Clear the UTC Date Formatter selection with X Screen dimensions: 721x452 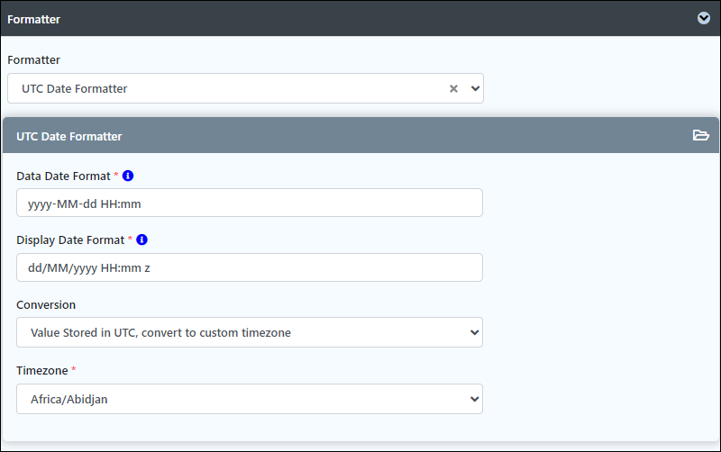(x=453, y=88)
